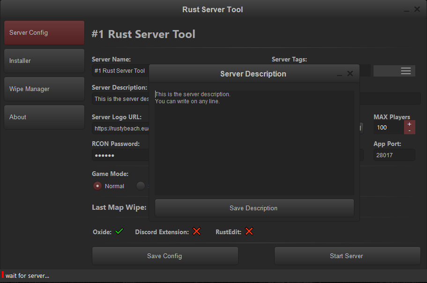
Task: Open the Wipe Manager tab
Action: point(44,89)
